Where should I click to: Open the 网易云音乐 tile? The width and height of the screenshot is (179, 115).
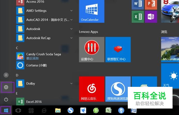tap(92, 89)
